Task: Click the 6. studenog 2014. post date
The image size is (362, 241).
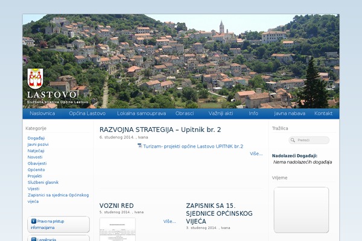Action: click(x=117, y=137)
